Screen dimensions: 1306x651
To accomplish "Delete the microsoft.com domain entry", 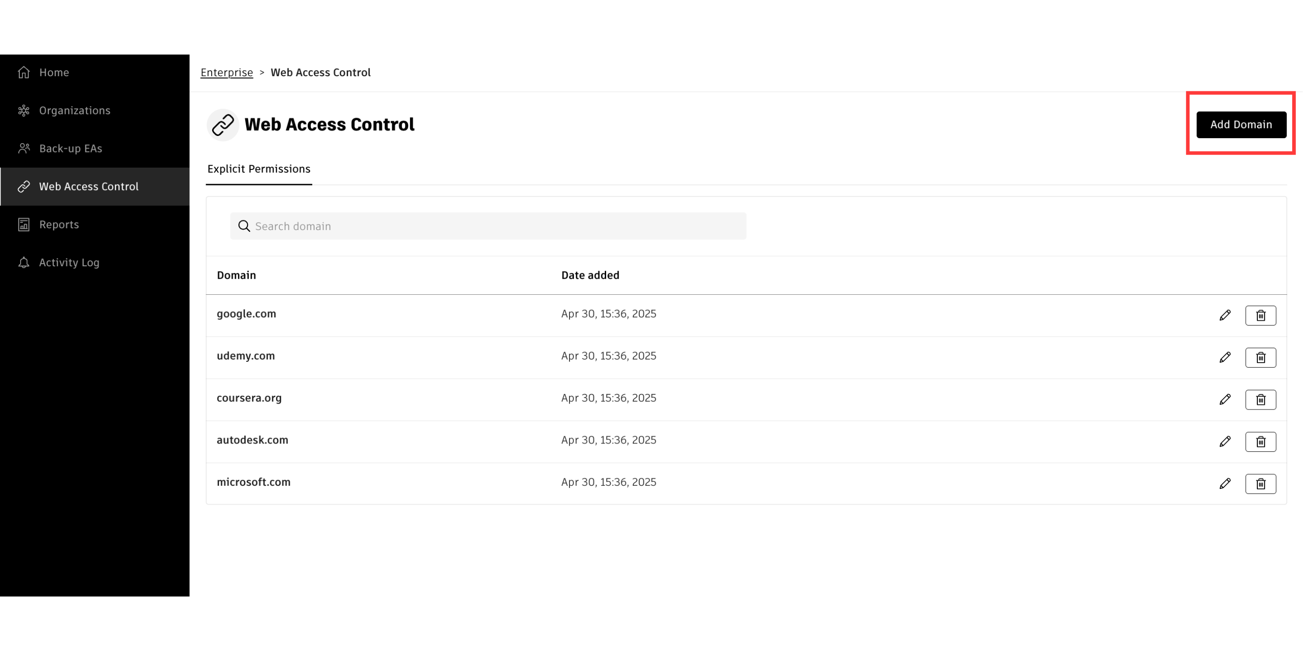I will tap(1260, 484).
